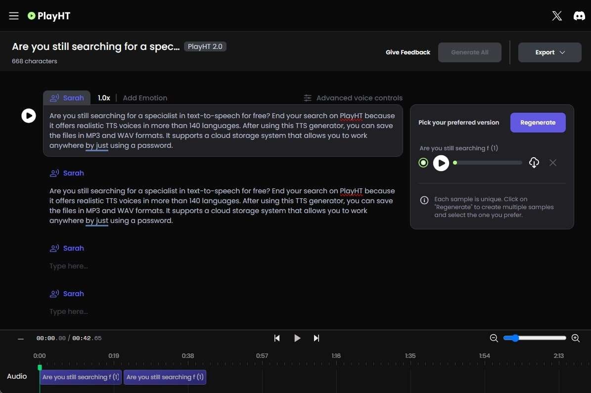The width and height of the screenshot is (591, 393).
Task: Skip to next clip in timeline
Action: click(x=317, y=338)
